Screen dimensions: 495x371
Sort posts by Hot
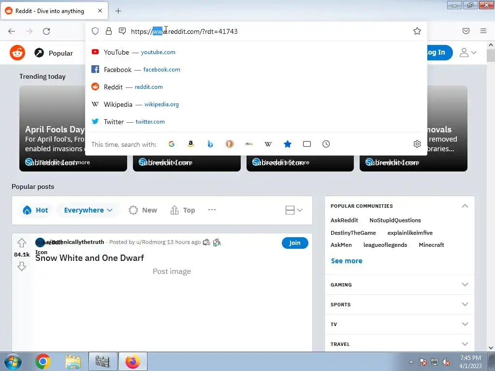click(x=35, y=211)
